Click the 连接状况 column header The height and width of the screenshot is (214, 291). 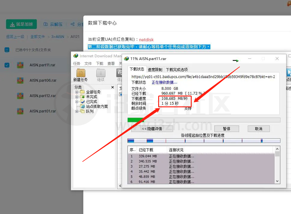(x=220, y=150)
